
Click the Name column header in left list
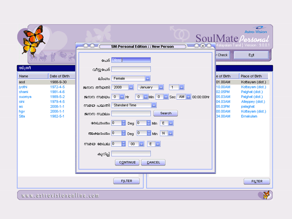tap(33, 76)
